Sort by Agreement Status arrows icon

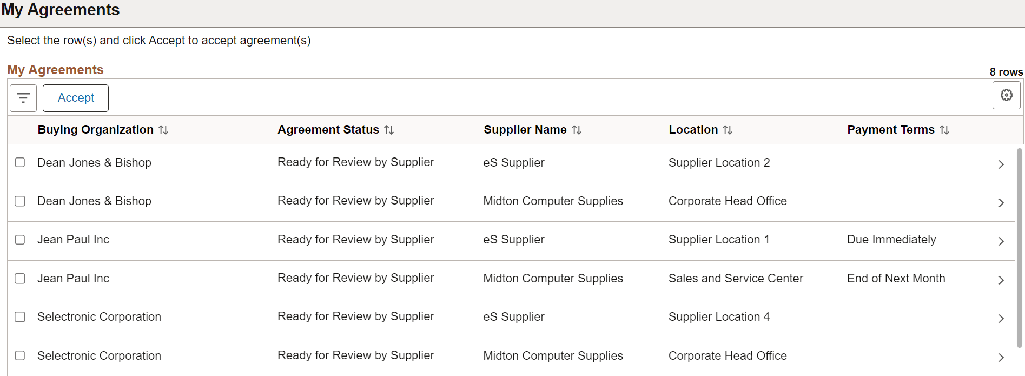point(389,130)
